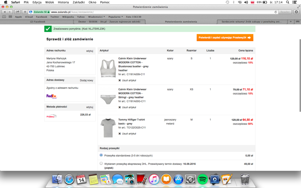Click Potwierdź i zapłać używając Przelewy24

[x=225, y=38]
